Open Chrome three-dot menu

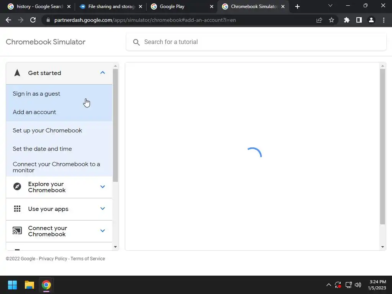coord(384,20)
